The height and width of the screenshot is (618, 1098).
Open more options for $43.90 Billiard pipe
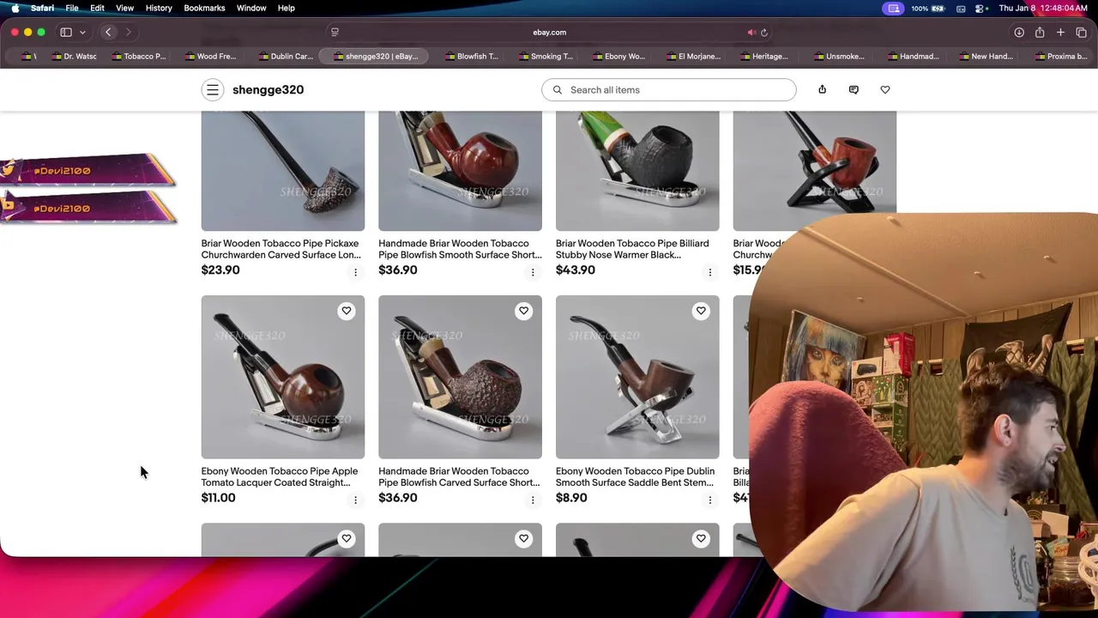(x=709, y=272)
